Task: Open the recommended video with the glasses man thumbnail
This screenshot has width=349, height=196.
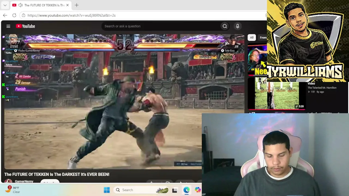Action: [x=257, y=60]
